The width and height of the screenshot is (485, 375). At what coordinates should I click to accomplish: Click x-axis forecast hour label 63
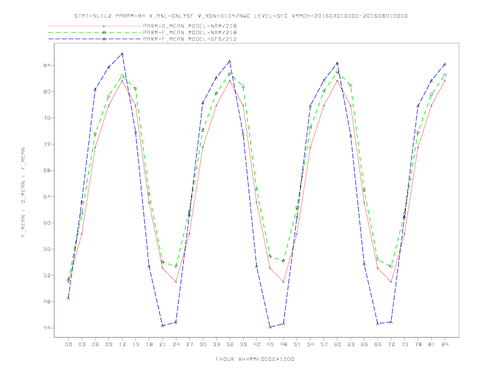click(351, 344)
